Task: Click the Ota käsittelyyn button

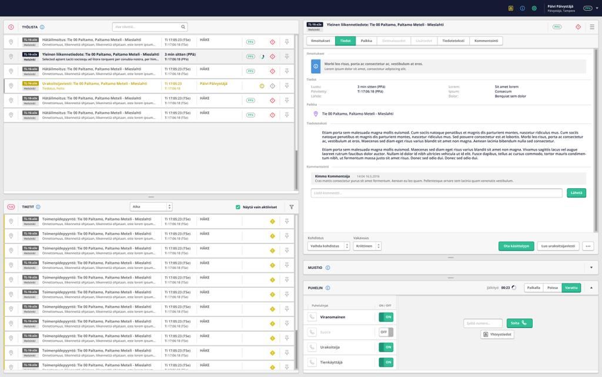Action: [x=516, y=246]
